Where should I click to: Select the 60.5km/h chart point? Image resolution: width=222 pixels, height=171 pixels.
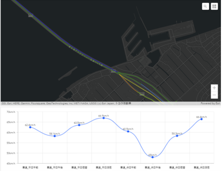(x=128, y=131)
